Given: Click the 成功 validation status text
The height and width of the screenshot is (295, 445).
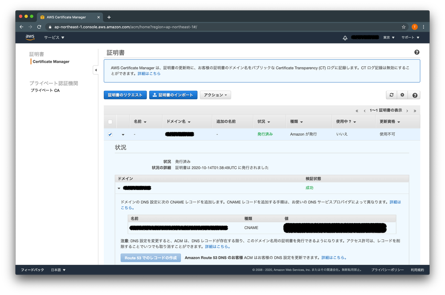Looking at the screenshot, I should 309,188.
